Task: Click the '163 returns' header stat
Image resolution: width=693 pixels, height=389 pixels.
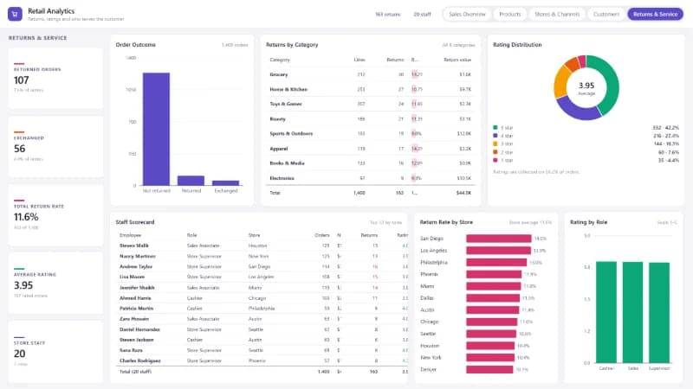Action: pos(387,15)
